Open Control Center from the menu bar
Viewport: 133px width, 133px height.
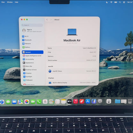[x=124, y=2]
